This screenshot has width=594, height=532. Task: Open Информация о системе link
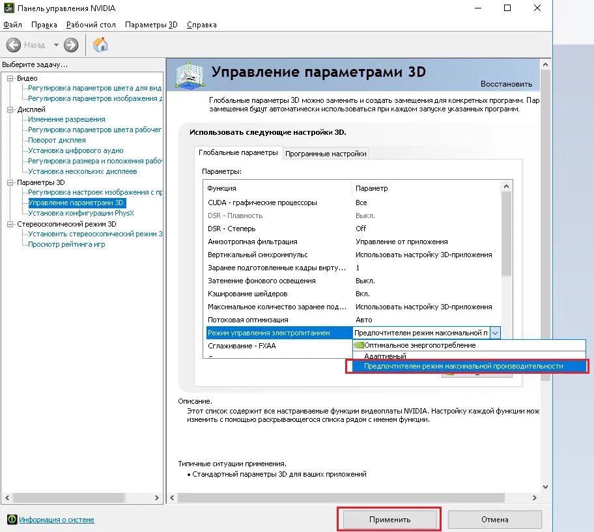tap(57, 520)
